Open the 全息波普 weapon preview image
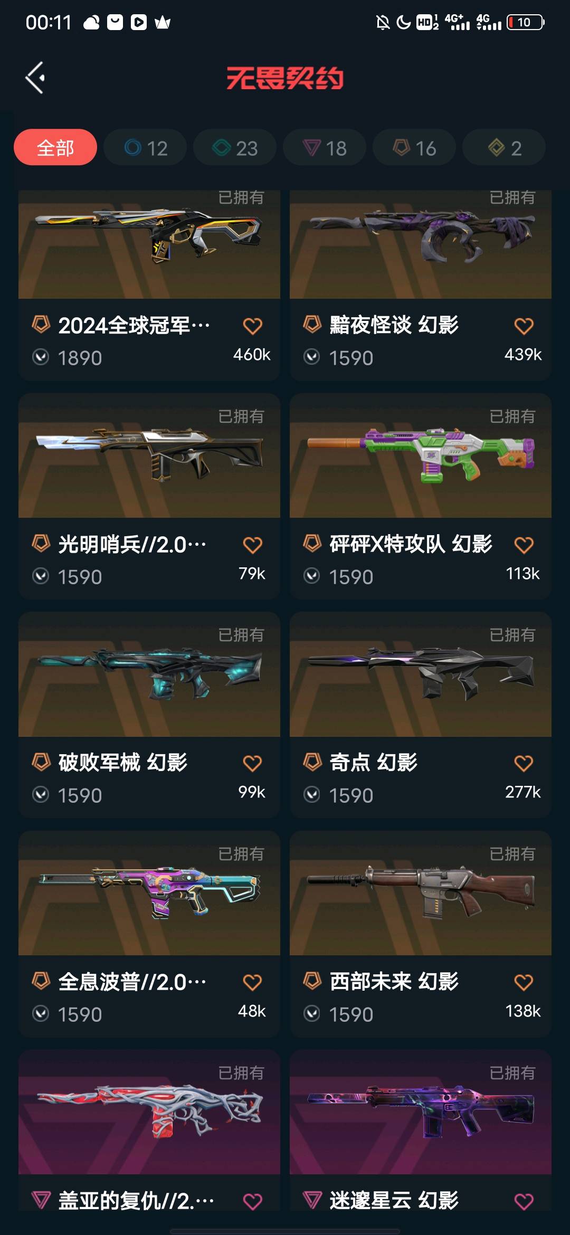Screen dimensions: 570x1235 pyautogui.click(x=149, y=893)
